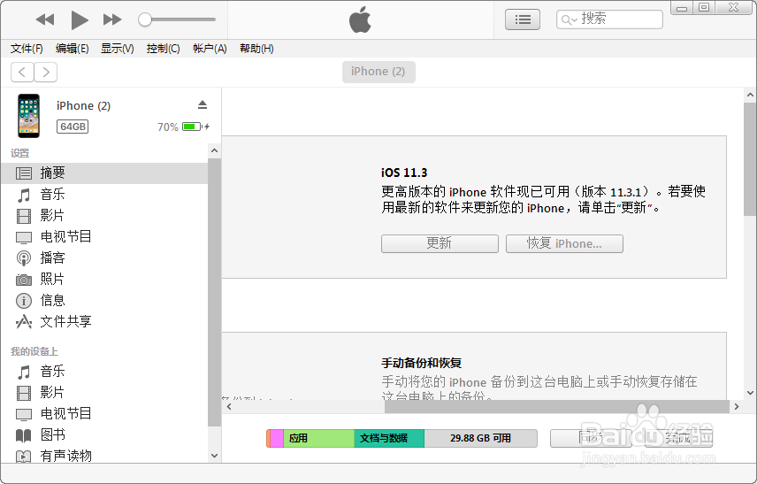Go forward with the right chevron
The height and width of the screenshot is (484, 757).
(46, 72)
